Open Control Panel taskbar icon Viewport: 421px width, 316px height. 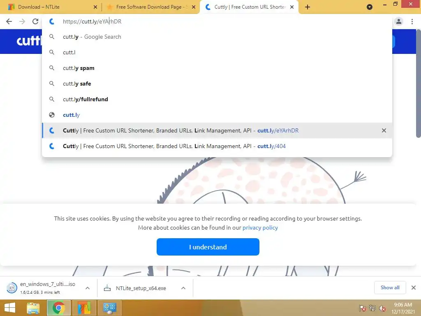pos(109,308)
